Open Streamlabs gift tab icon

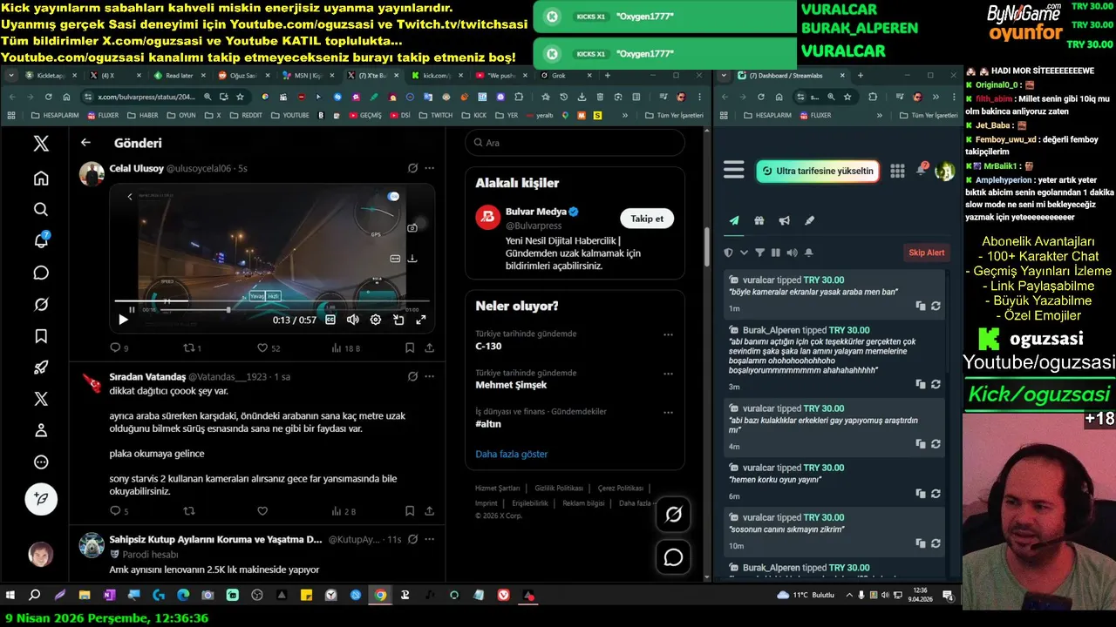[759, 221]
